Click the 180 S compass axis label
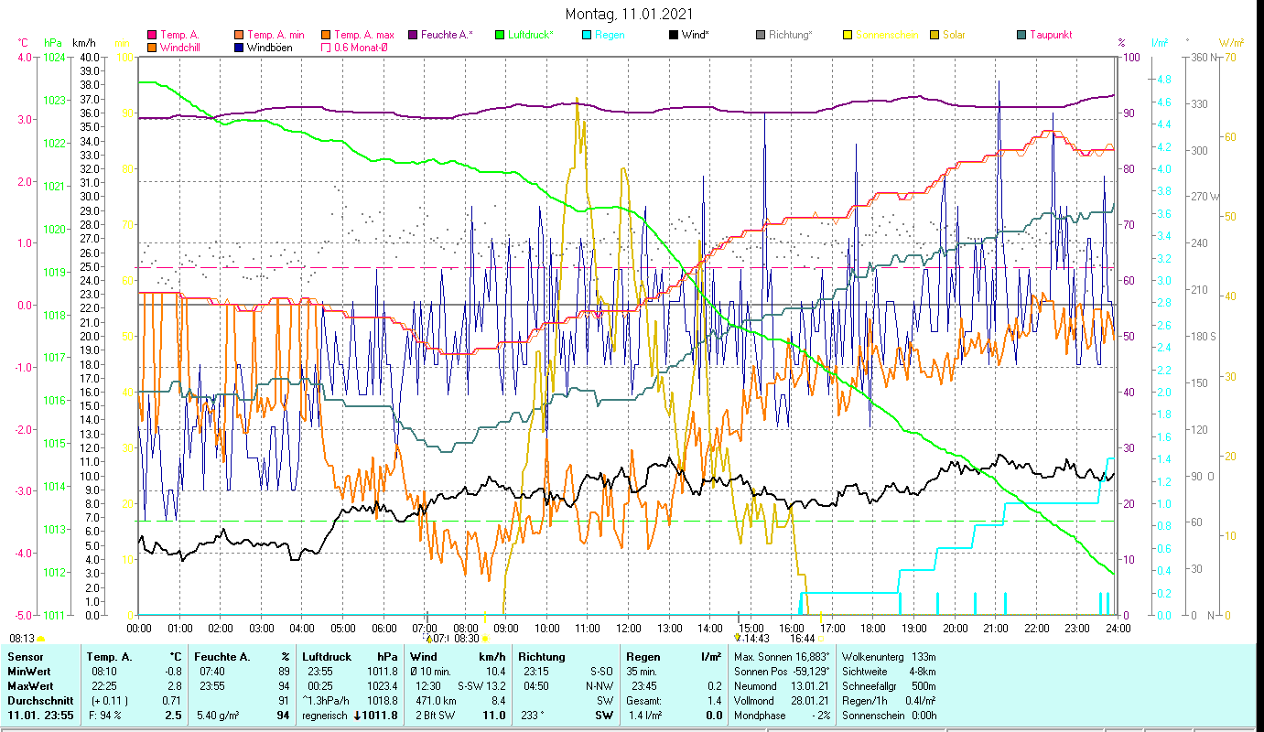1264x732 pixels. (x=1204, y=337)
